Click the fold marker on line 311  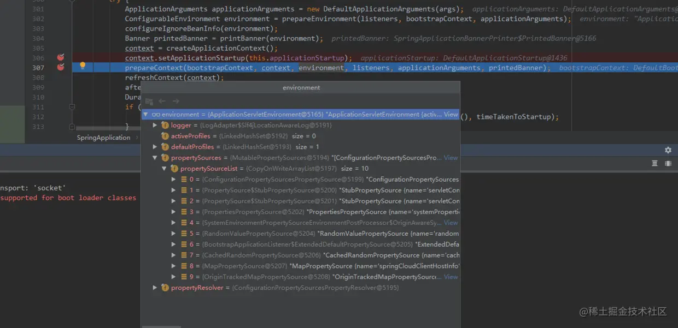(x=72, y=107)
